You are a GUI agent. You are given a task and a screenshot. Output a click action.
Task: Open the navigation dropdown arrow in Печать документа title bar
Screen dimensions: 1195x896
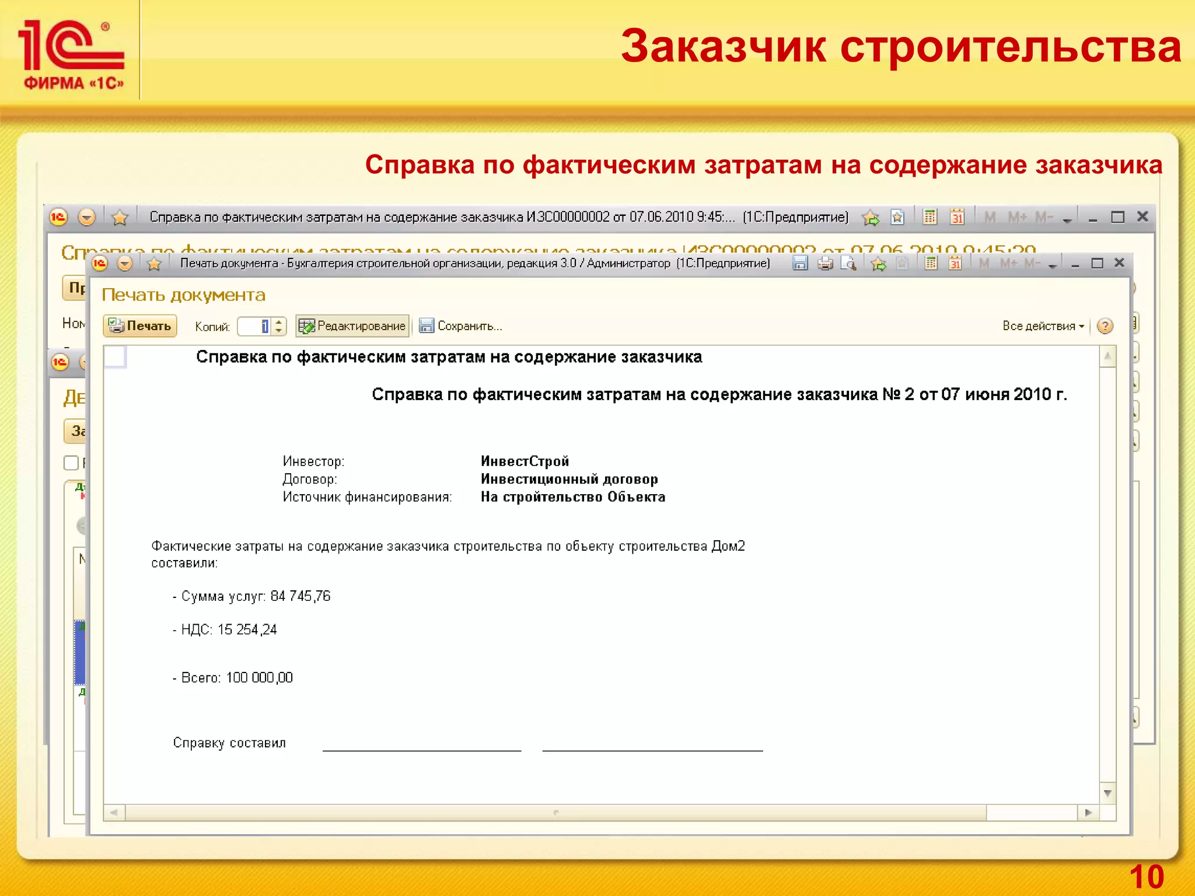[x=125, y=264]
